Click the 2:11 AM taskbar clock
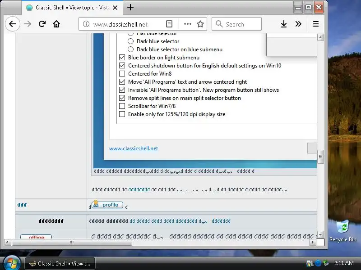Image resolution: width=361 pixels, height=270 pixels. [344, 263]
